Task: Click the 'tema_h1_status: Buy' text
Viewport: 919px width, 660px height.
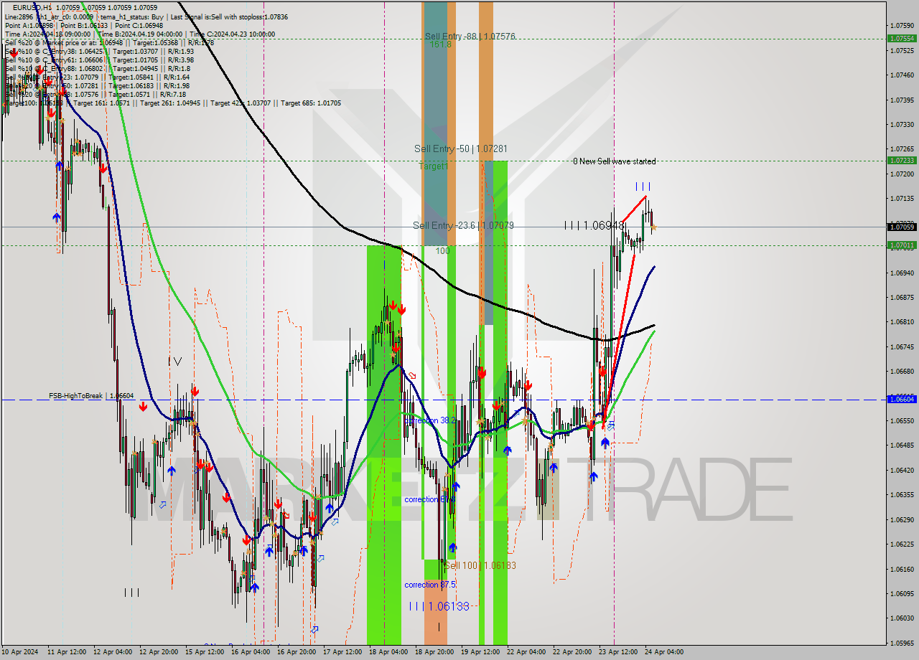Action: point(131,16)
